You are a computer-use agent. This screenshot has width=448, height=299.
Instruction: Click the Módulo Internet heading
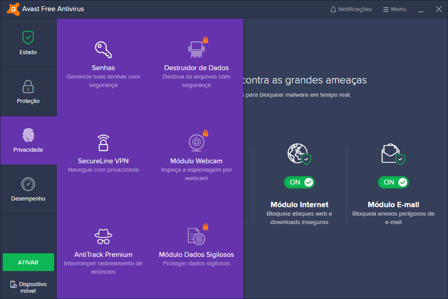click(299, 205)
